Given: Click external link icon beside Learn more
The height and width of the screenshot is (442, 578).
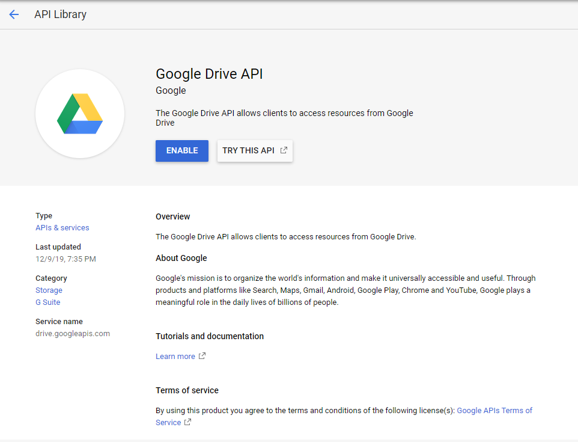Looking at the screenshot, I should tap(202, 356).
